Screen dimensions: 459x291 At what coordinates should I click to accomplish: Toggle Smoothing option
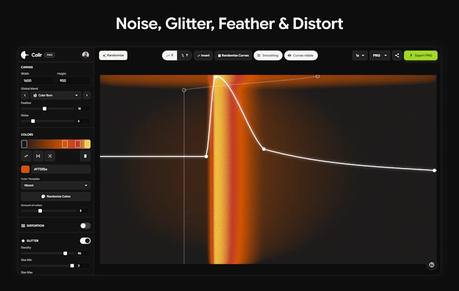click(x=268, y=56)
